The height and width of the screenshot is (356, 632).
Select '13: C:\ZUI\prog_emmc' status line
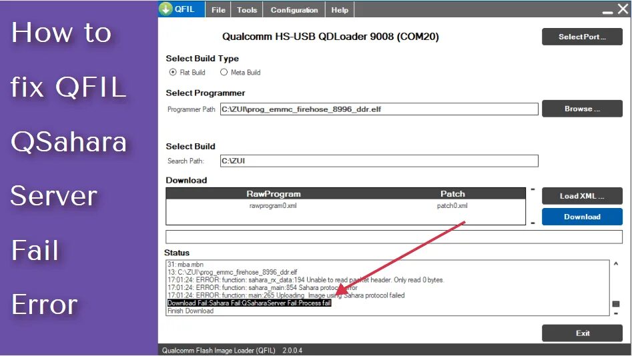click(232, 272)
